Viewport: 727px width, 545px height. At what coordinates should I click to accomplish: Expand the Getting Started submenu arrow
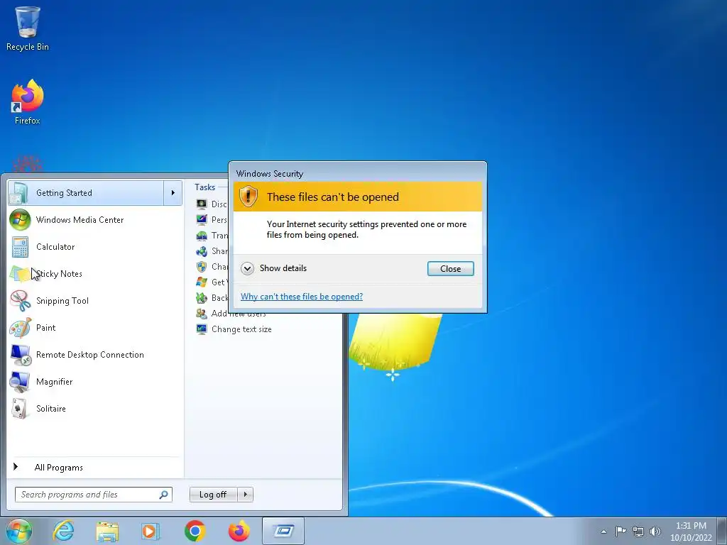point(173,193)
